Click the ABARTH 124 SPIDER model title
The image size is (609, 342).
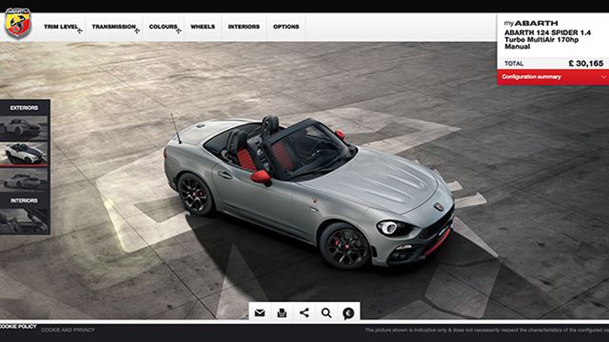(548, 40)
